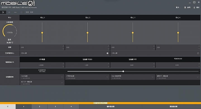
Task: Lower CPU voltage with down arrow
Action: (x=63, y=66)
